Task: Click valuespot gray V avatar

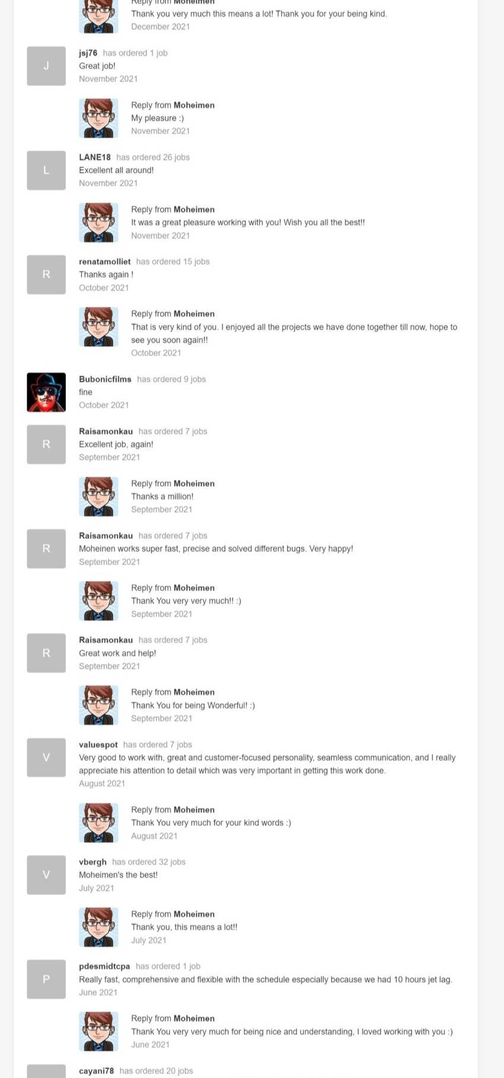Action: click(x=46, y=757)
